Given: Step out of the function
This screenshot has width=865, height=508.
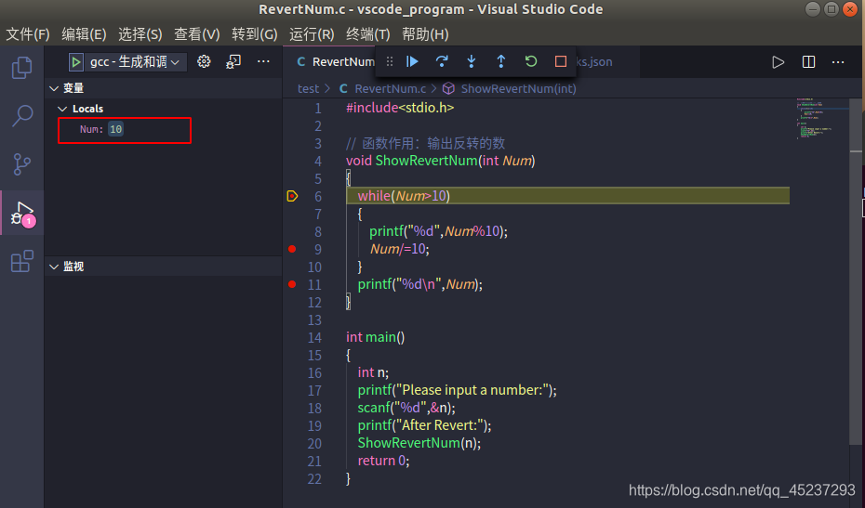Looking at the screenshot, I should (x=501, y=61).
